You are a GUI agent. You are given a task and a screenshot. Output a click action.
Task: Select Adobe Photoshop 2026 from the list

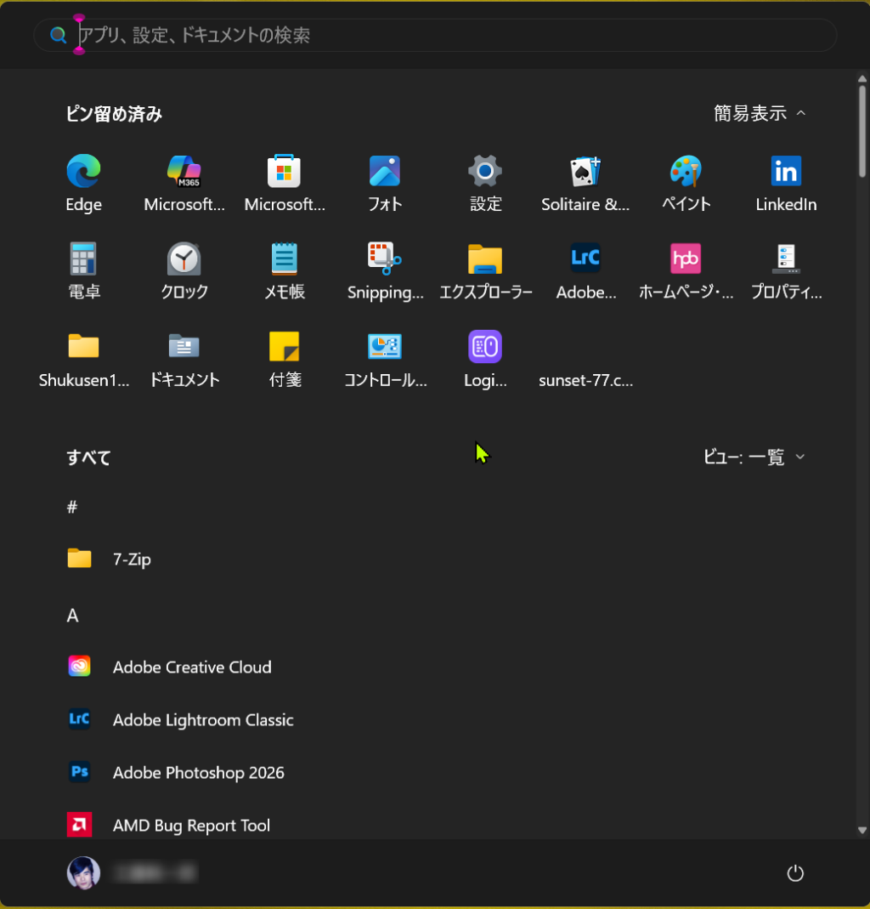[x=198, y=773]
